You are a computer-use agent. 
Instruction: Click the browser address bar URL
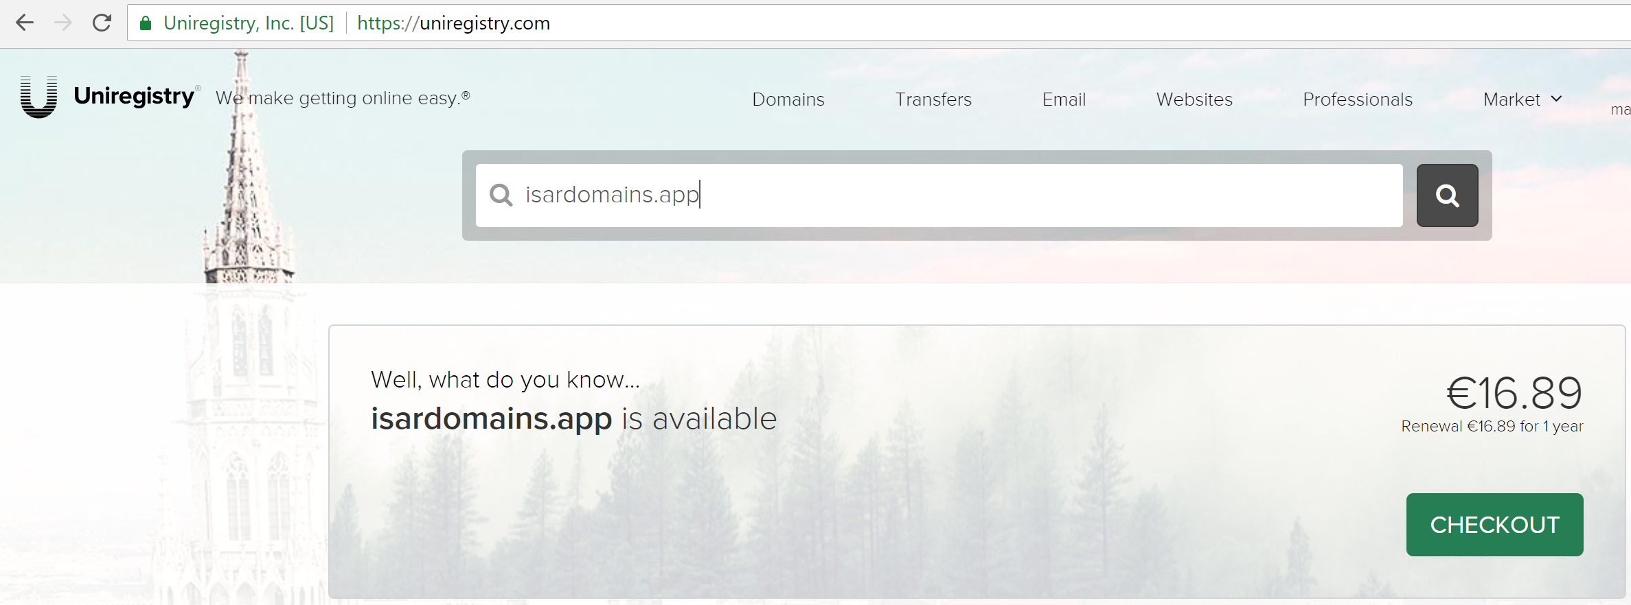(x=453, y=23)
